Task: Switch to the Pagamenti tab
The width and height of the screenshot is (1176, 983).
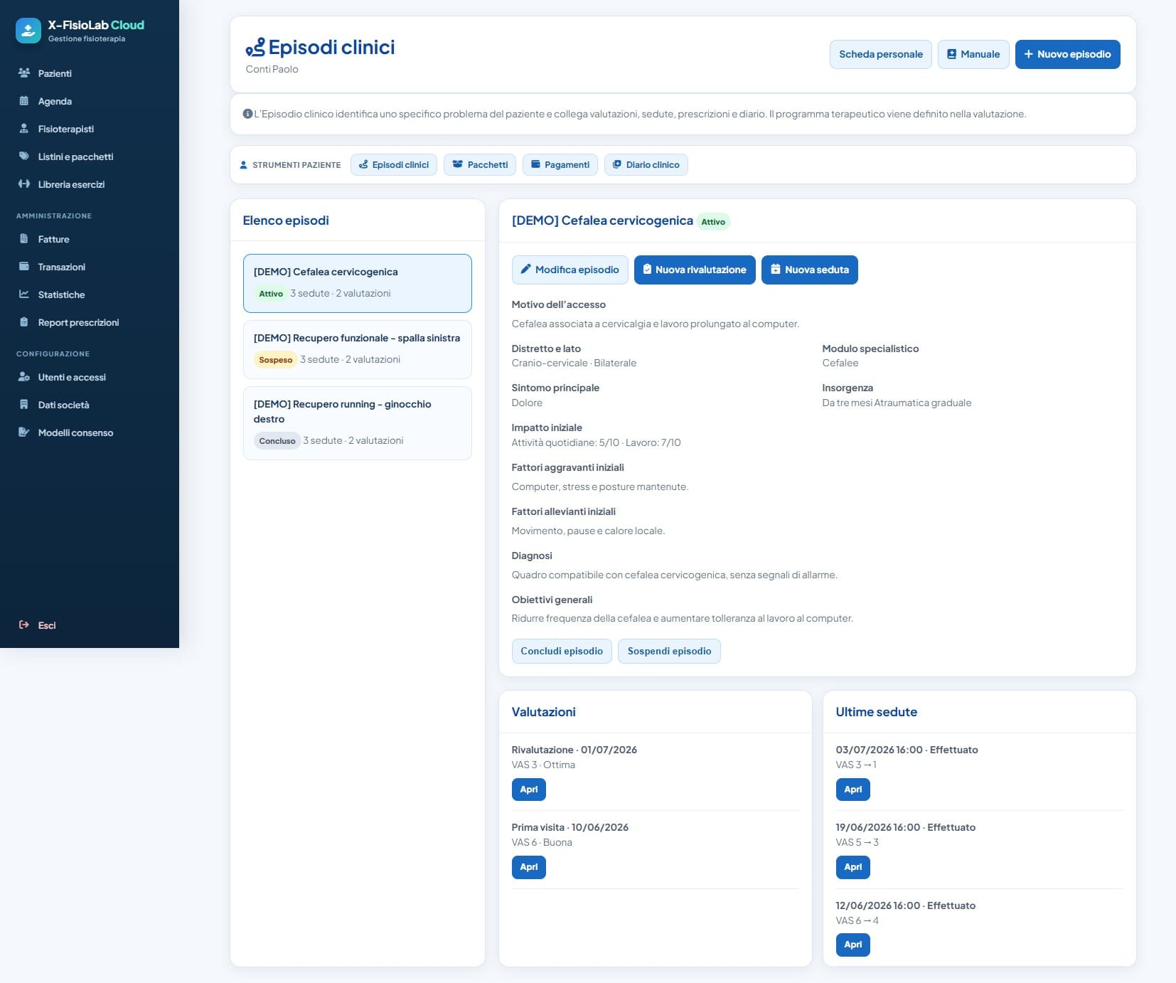Action: tap(560, 164)
